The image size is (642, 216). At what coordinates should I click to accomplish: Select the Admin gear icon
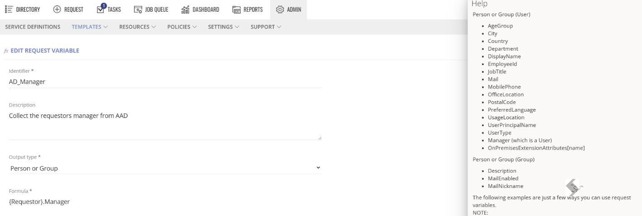point(280,9)
